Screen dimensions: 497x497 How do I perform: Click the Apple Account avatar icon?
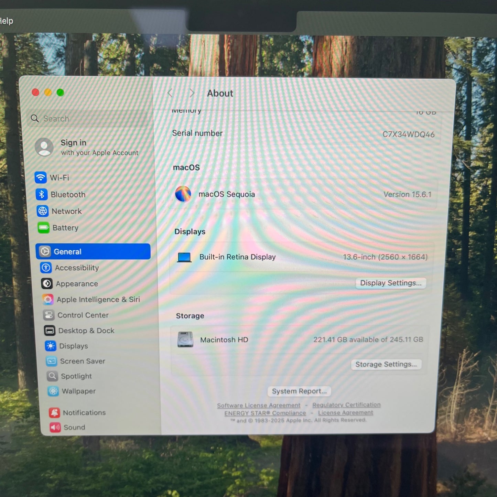(x=44, y=147)
